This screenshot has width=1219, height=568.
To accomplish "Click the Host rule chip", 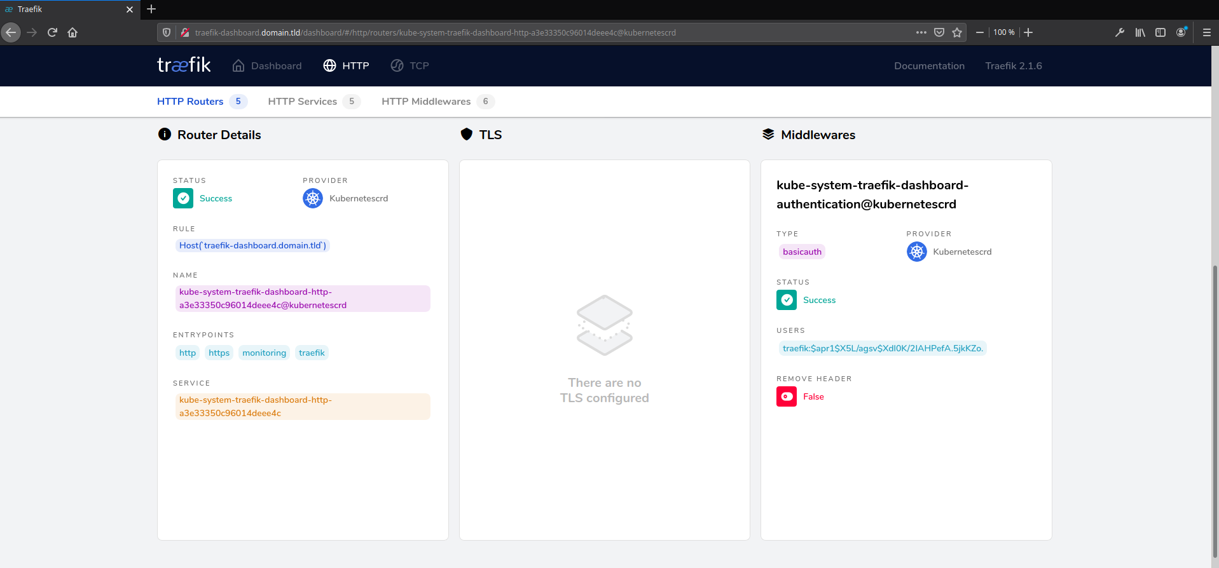I will (x=252, y=245).
